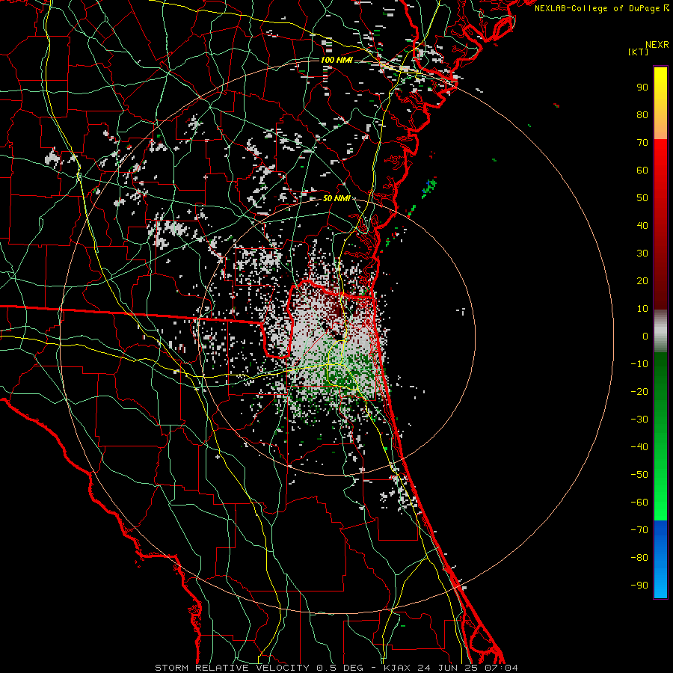Select the 90 value on the velocity scale
Viewport: 673px width, 673px height.
(x=642, y=87)
